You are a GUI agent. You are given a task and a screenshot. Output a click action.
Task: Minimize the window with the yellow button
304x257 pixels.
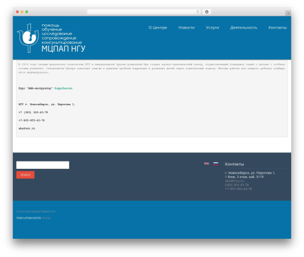[x=22, y=12]
